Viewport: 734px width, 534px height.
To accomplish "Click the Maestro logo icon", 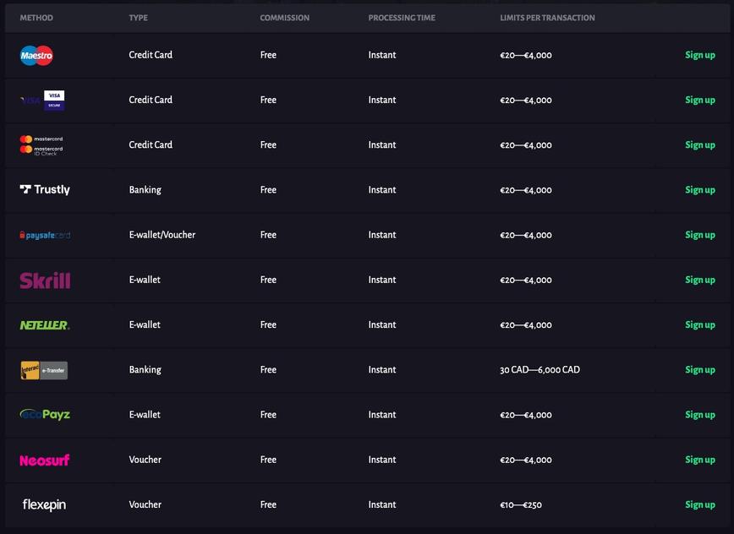I will tap(36, 56).
